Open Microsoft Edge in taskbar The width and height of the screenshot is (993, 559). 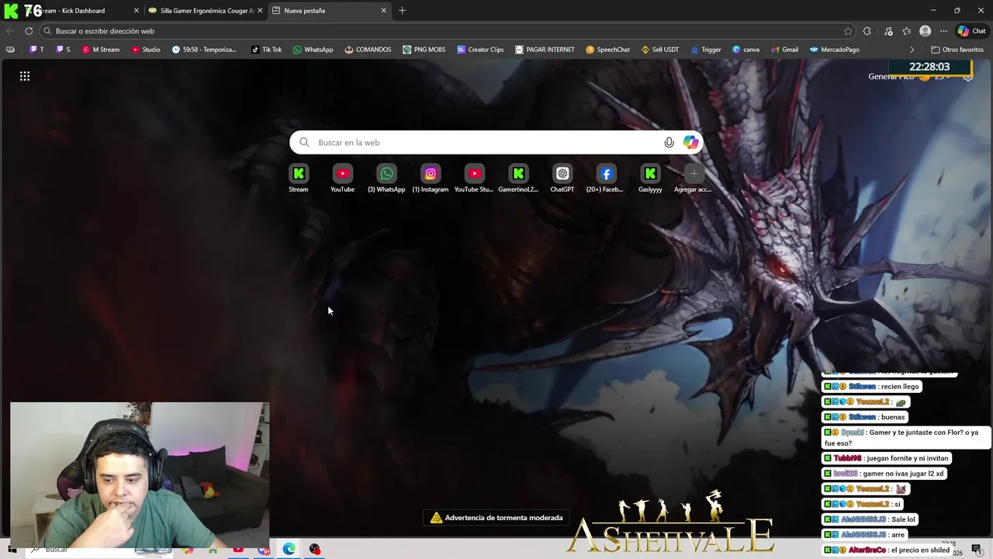click(x=289, y=549)
